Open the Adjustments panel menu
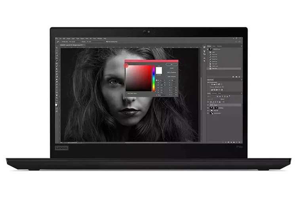 tap(242, 80)
